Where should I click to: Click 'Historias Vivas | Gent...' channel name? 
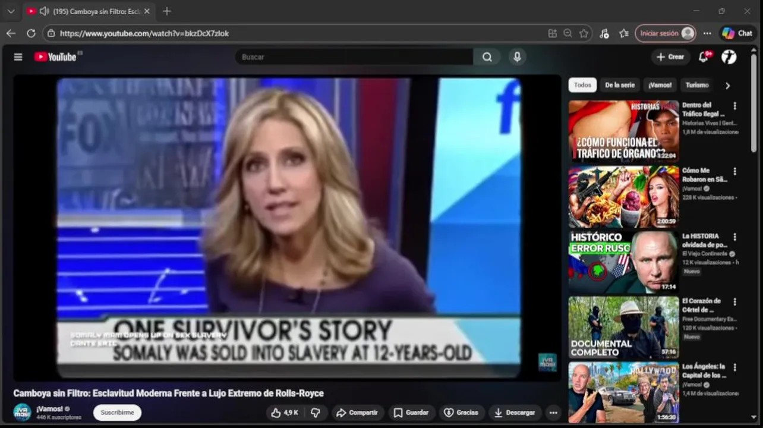pos(710,123)
